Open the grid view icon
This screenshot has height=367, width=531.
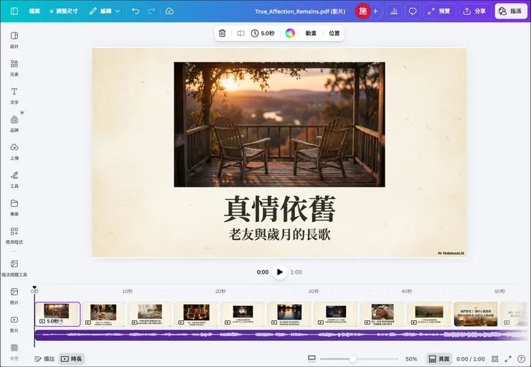pos(495,359)
